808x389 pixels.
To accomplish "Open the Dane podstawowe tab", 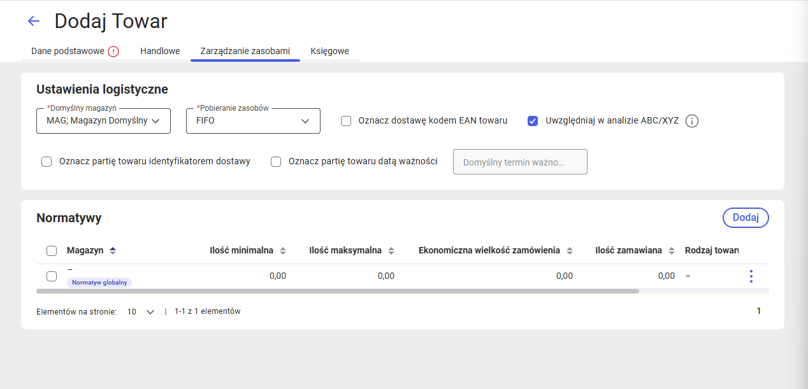I will tap(75, 51).
